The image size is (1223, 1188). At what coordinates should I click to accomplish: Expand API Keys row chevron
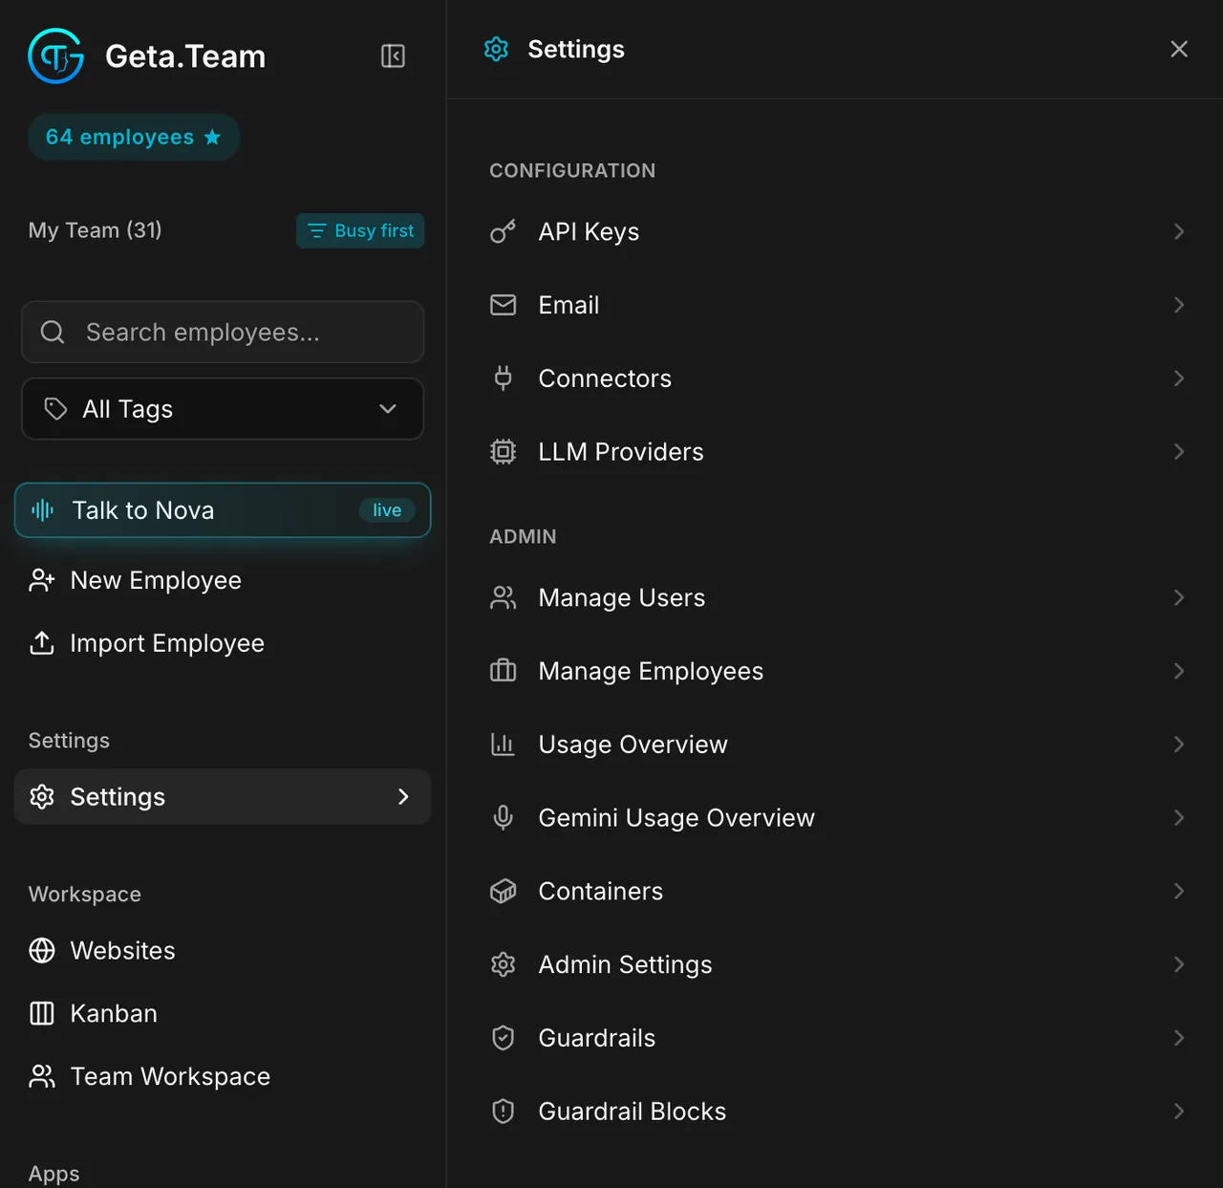point(1179,231)
